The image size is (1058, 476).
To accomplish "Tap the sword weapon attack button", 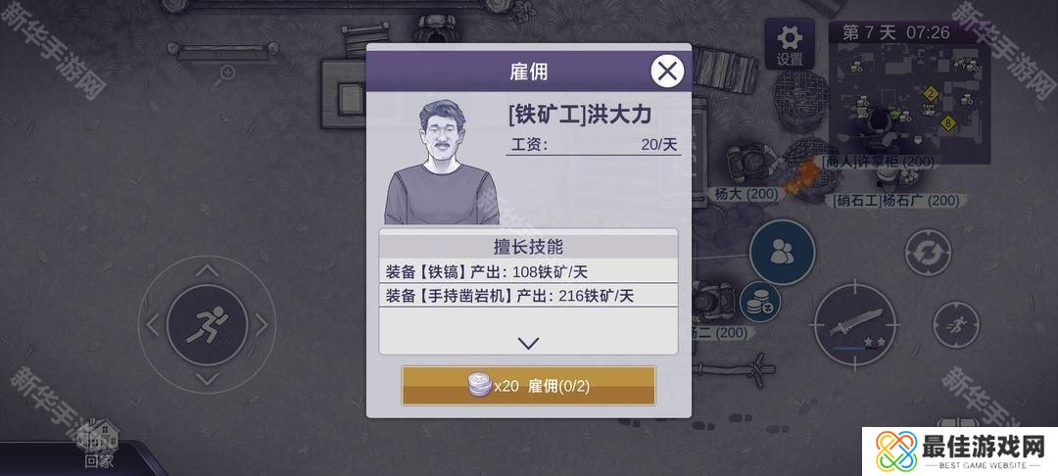I will tap(855, 325).
